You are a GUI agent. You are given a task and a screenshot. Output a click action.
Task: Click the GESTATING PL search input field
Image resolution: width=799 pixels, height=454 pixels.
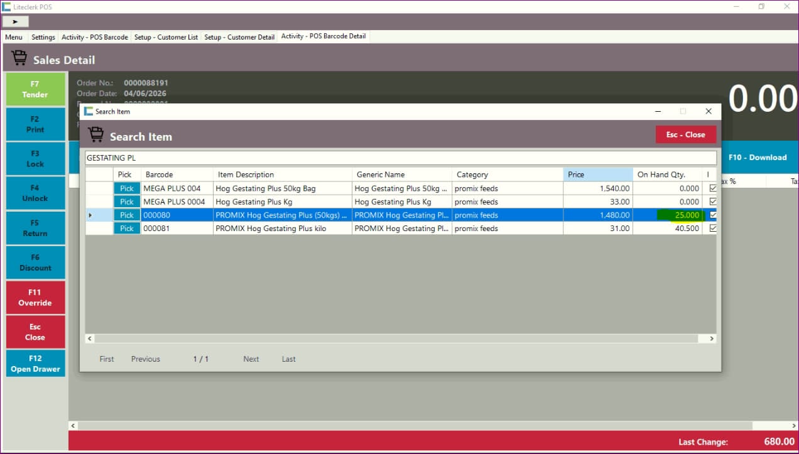click(x=400, y=158)
